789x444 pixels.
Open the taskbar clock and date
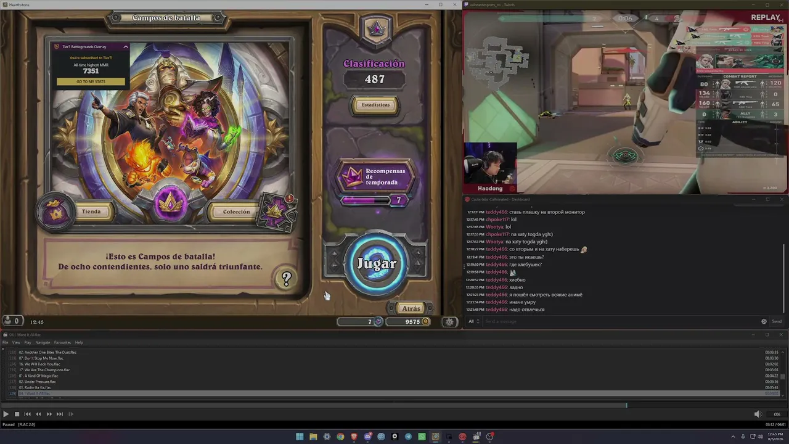[776, 437]
